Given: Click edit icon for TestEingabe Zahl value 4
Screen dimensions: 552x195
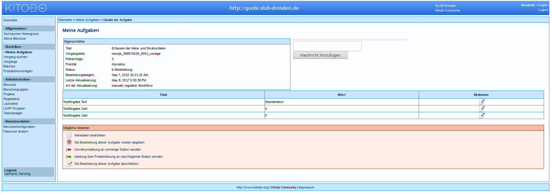Looking at the screenshot, I should tap(482, 109).
